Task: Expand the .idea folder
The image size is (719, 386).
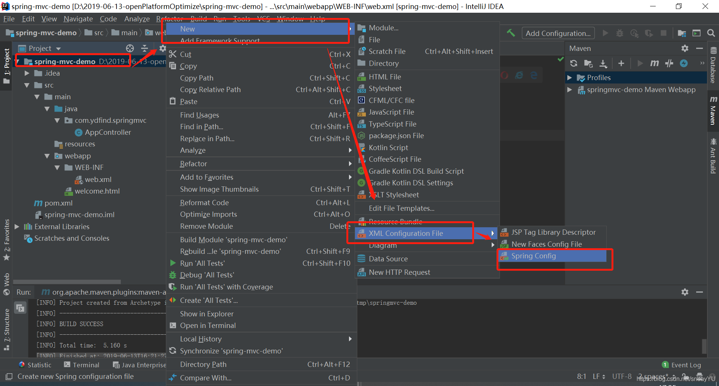Action: [x=27, y=73]
